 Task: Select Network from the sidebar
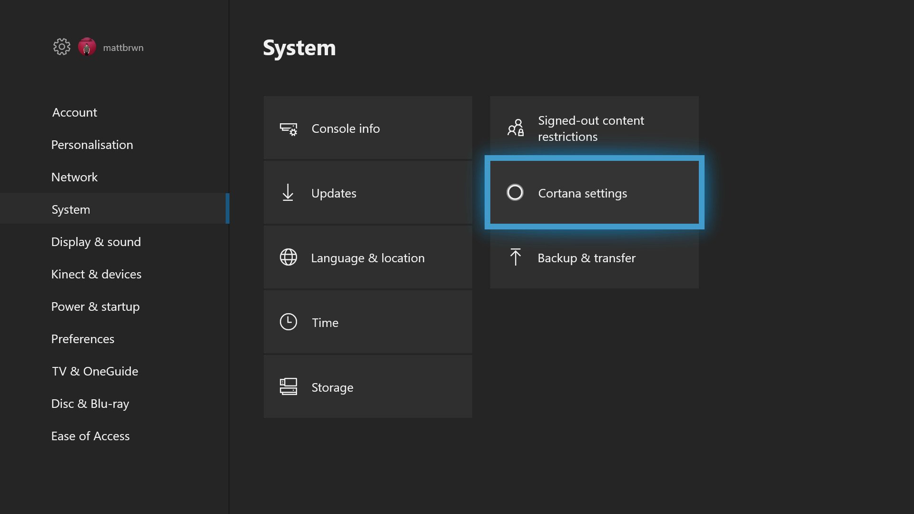pos(74,177)
